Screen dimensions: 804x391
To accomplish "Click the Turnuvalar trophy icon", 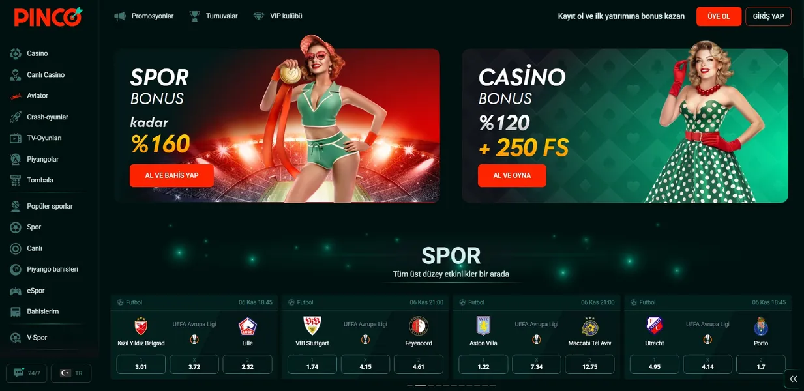I will click(x=195, y=16).
